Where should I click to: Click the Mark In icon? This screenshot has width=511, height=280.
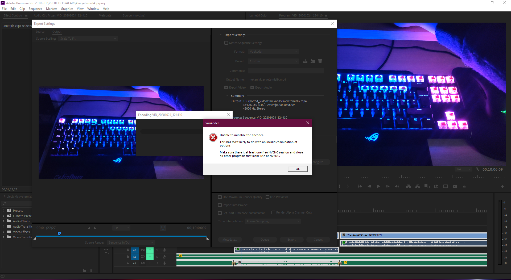[x=340, y=186]
